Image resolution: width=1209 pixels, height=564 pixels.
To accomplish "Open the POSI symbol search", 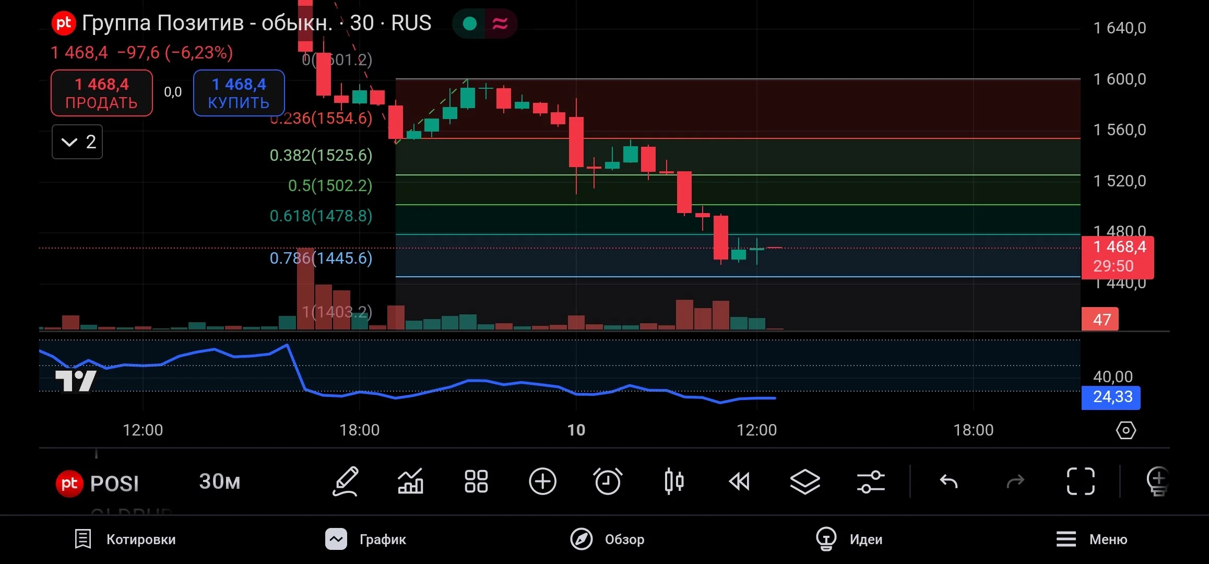I will coord(98,484).
